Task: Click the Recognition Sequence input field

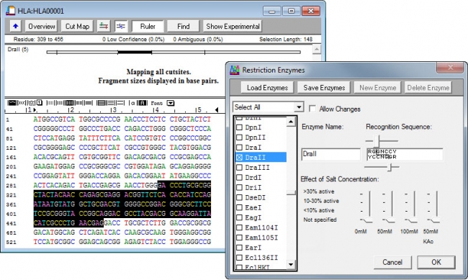Action: 405,154
